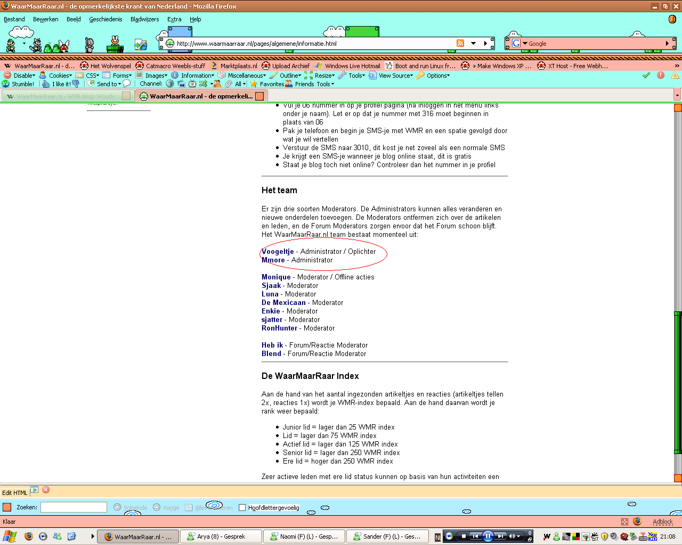Click the yellow warning triangle icon
The width and height of the screenshot is (682, 545).
[x=675, y=76]
